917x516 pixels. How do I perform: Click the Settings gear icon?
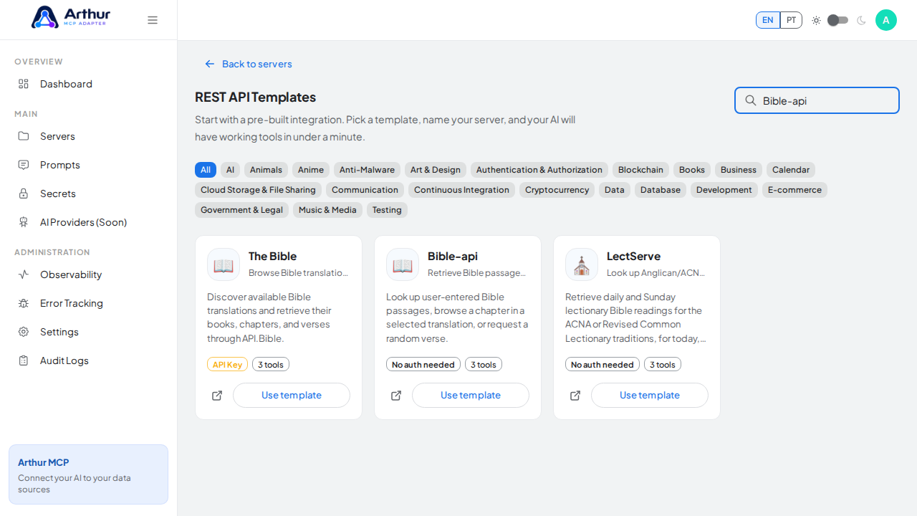[x=24, y=332]
